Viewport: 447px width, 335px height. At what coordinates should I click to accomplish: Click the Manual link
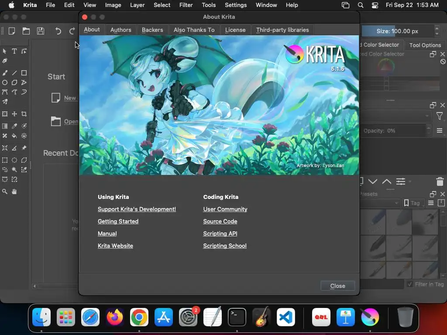(107, 234)
